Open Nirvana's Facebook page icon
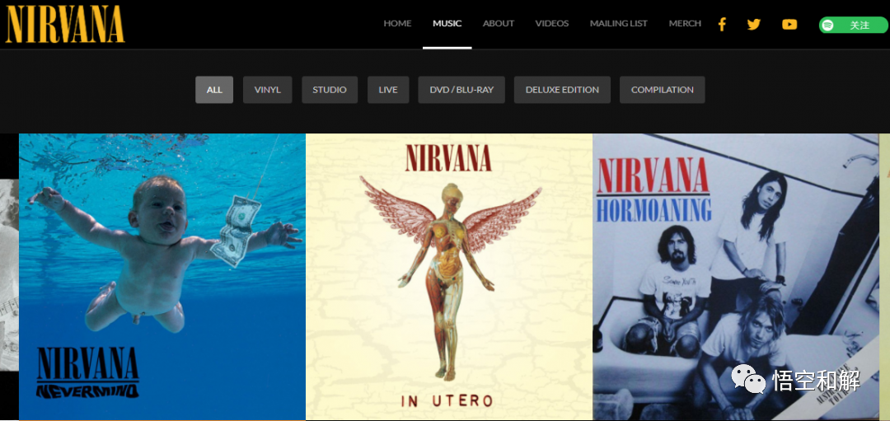The width and height of the screenshot is (890, 421). point(721,25)
